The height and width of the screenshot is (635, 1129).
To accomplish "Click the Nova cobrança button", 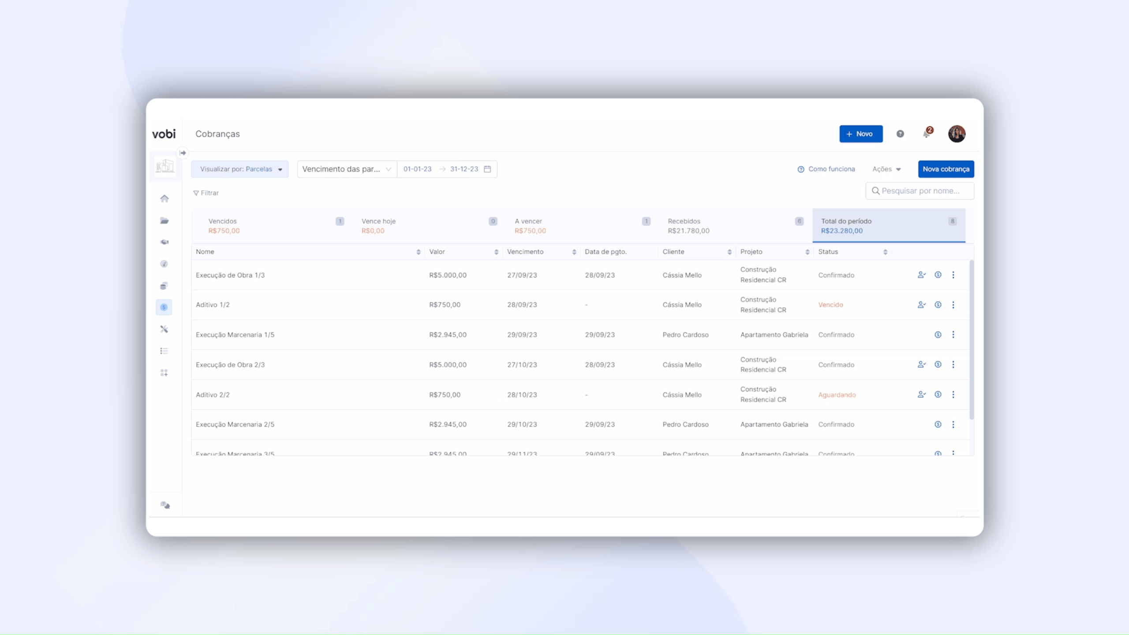I will coord(946,169).
